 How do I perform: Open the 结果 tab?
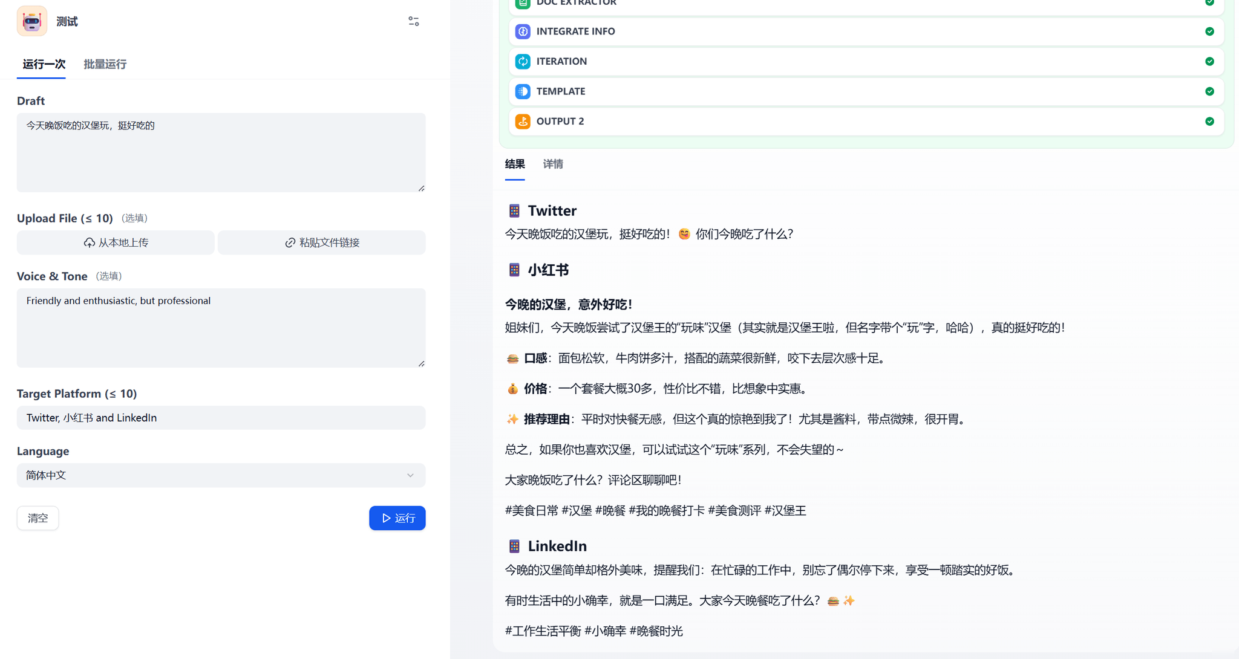point(515,164)
